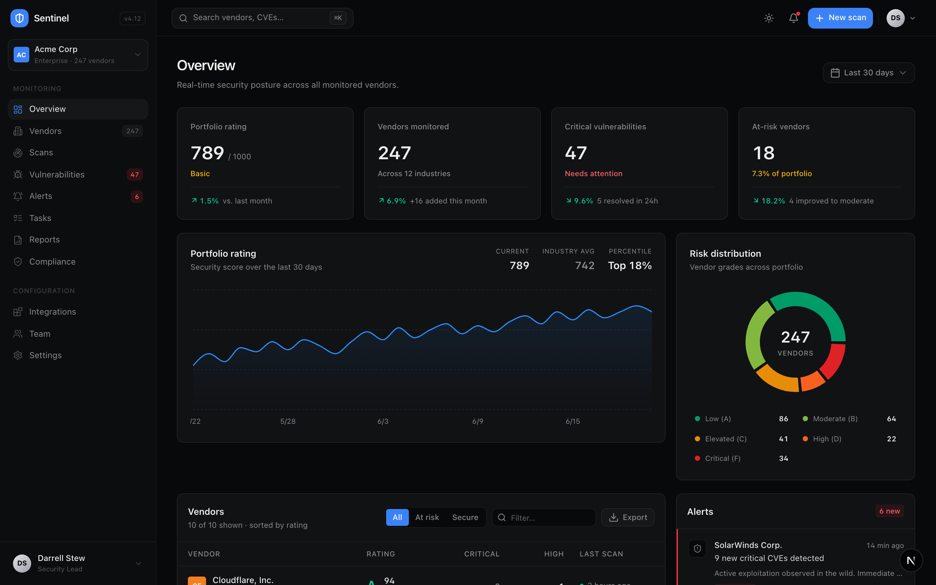Click the SolarWinds Corp. alert title
This screenshot has height=585, width=936.
pyautogui.click(x=748, y=545)
